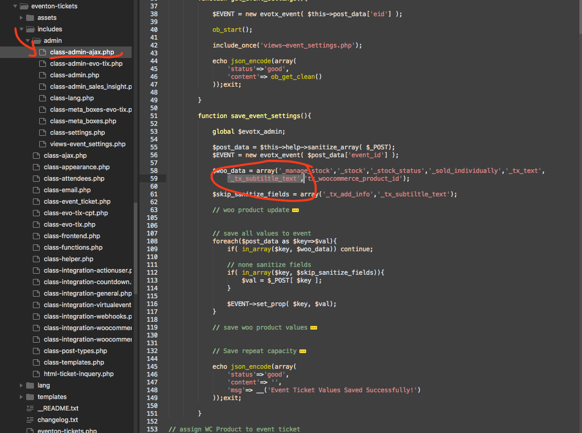Expand the templates folder
Screen dimensions: 582x433
pyautogui.click(x=21, y=397)
